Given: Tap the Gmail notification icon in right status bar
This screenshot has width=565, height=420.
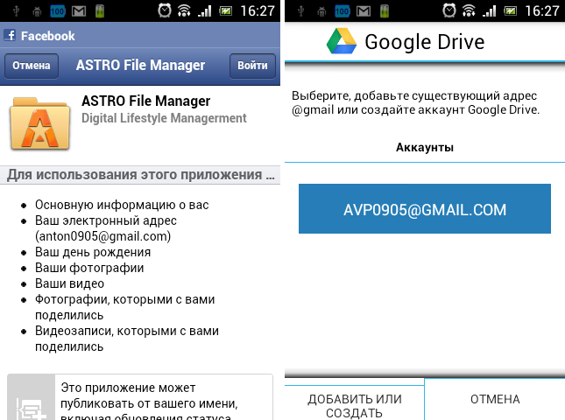Looking at the screenshot, I should point(364,11).
